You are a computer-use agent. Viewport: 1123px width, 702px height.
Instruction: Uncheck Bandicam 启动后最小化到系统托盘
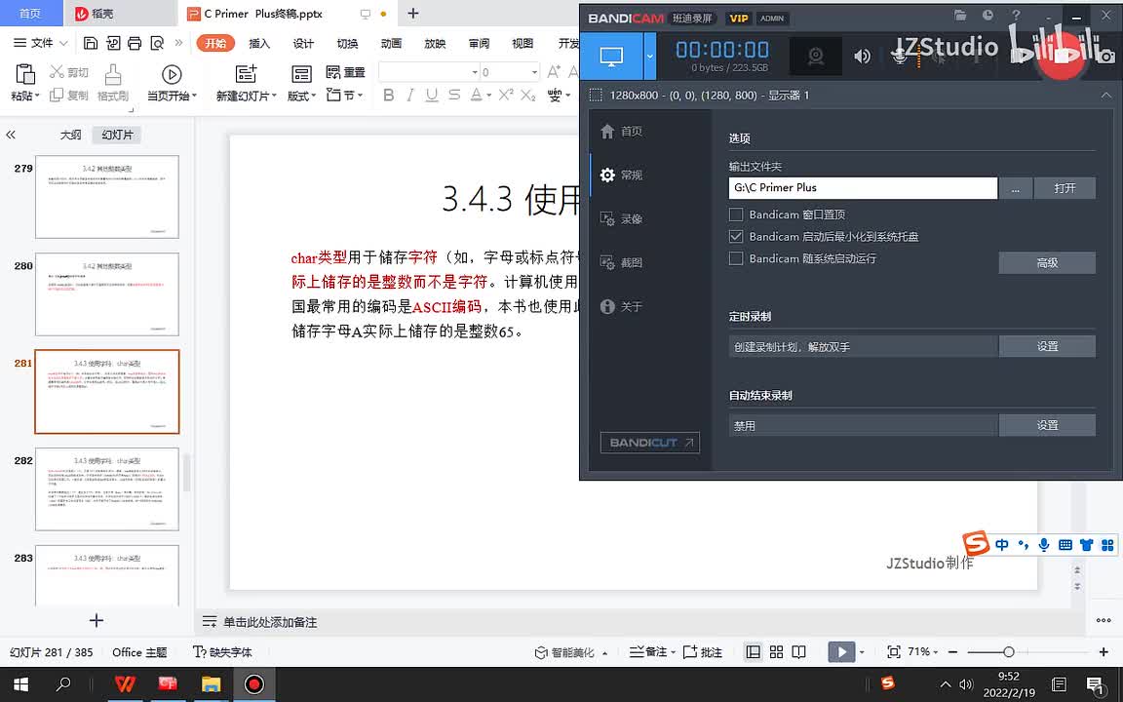(736, 236)
